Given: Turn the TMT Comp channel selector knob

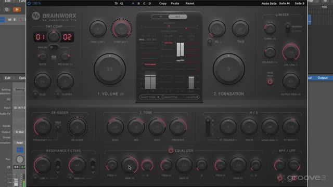Looking at the screenshot, I should pos(54,37).
